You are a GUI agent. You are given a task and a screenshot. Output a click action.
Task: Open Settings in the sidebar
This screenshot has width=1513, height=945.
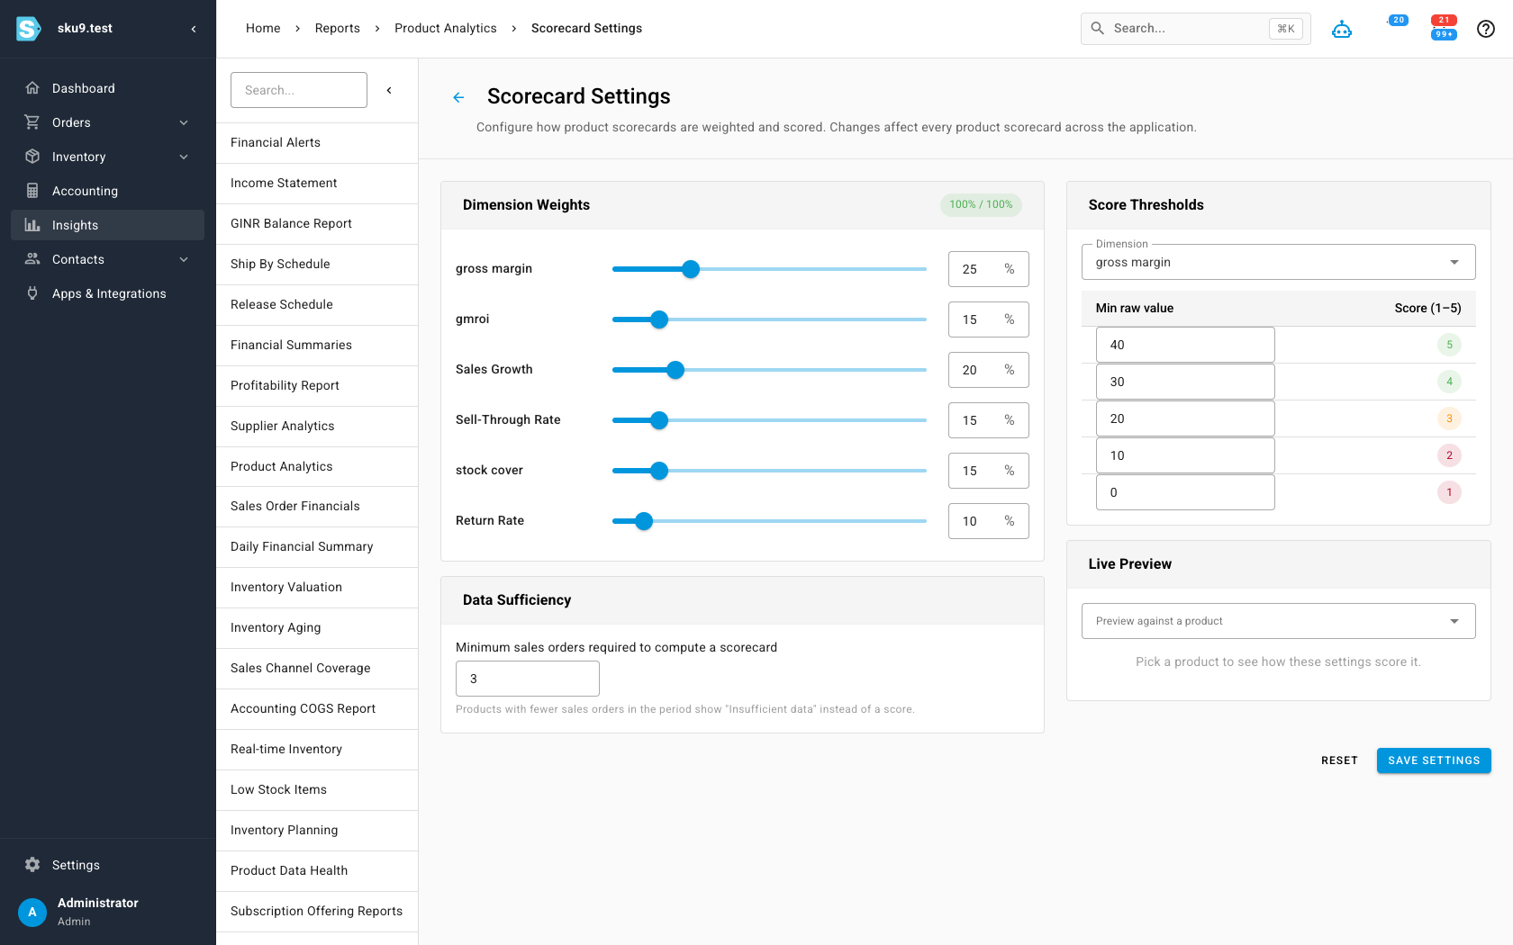pyautogui.click(x=107, y=865)
